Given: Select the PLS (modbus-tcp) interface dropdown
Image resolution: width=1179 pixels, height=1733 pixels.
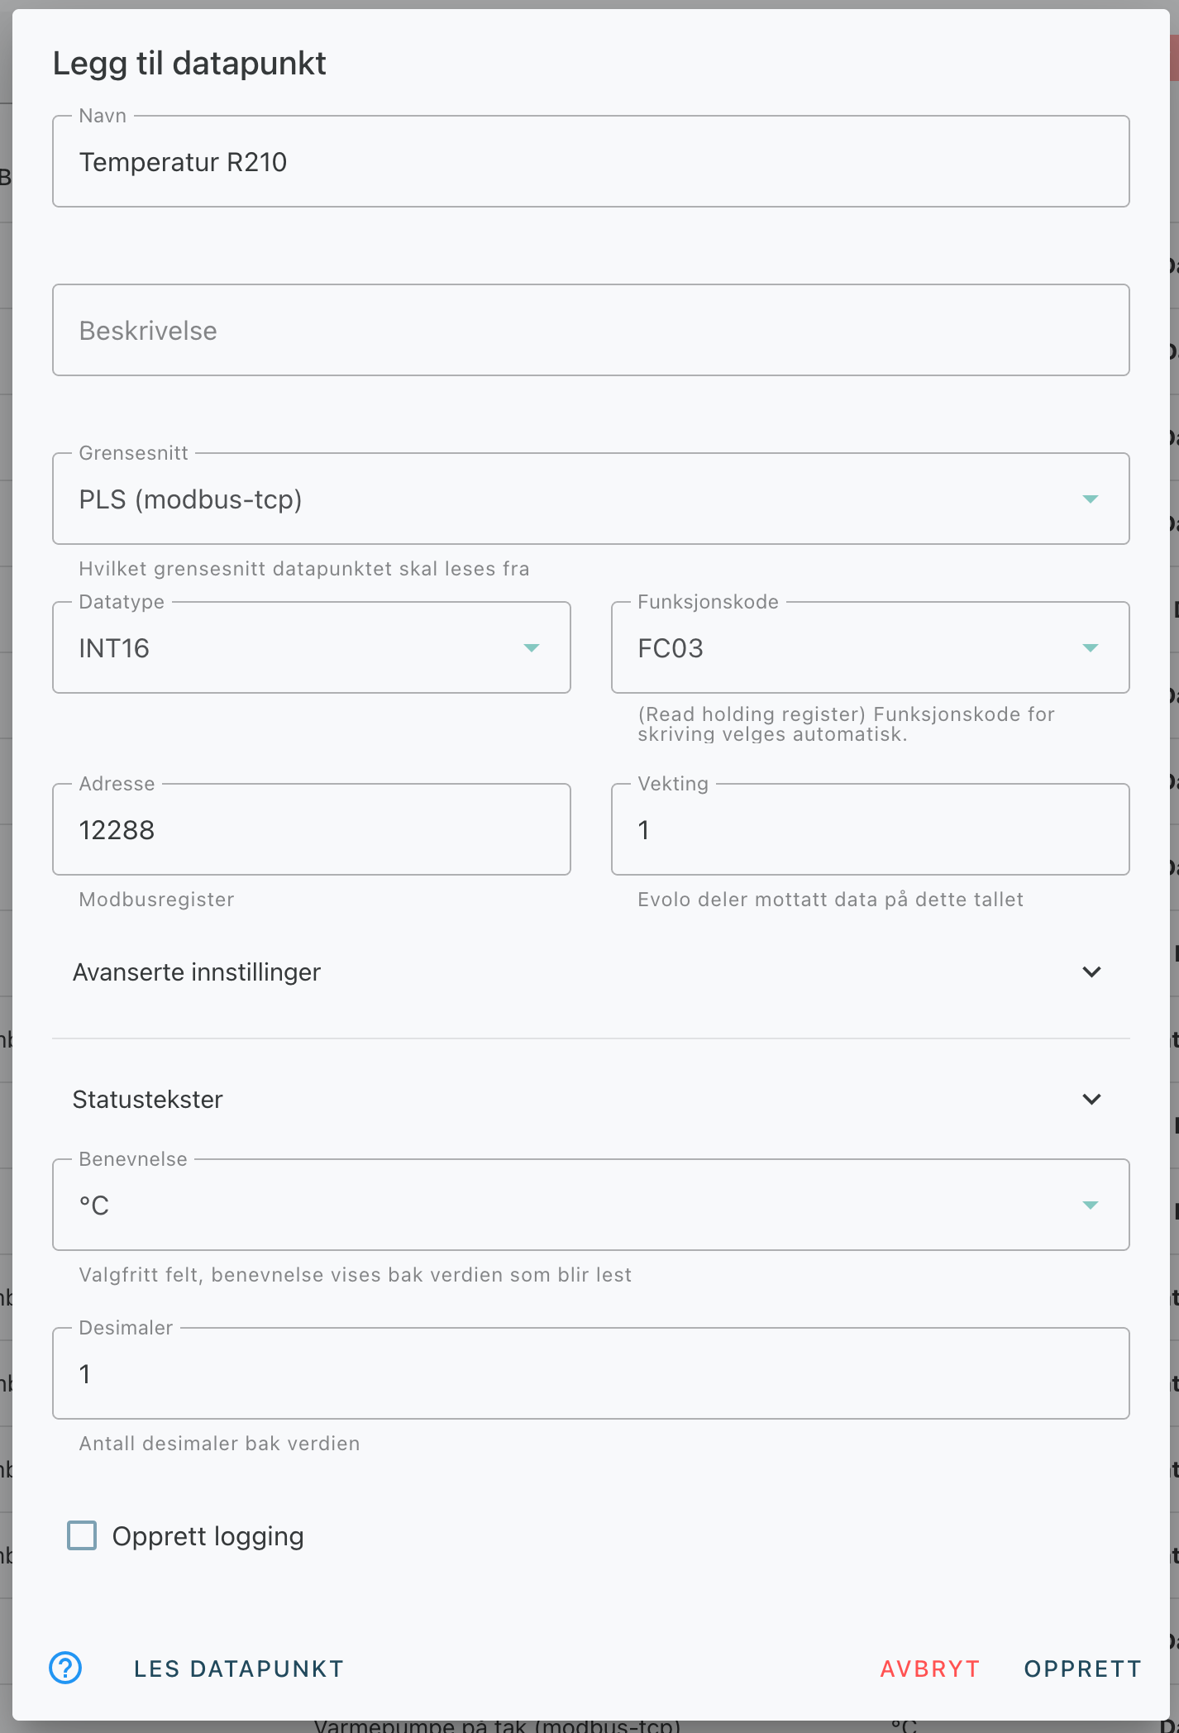Looking at the screenshot, I should tap(590, 499).
